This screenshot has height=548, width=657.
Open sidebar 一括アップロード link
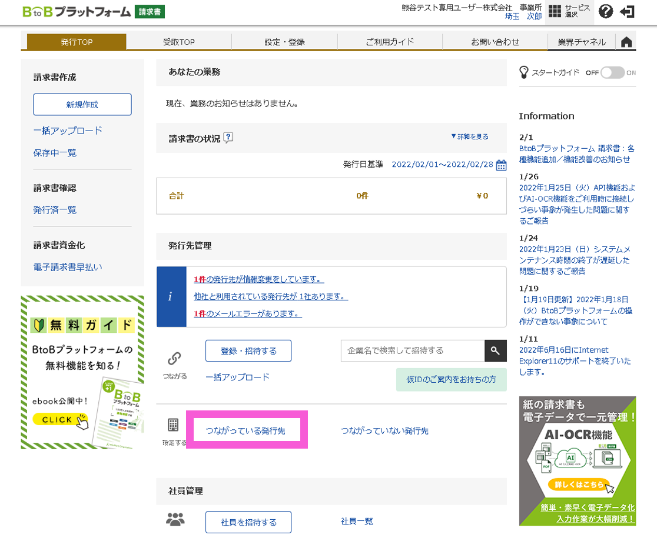coord(68,131)
